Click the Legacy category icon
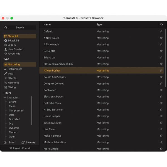The width and height of the screenshot is (167, 167). [6, 45]
